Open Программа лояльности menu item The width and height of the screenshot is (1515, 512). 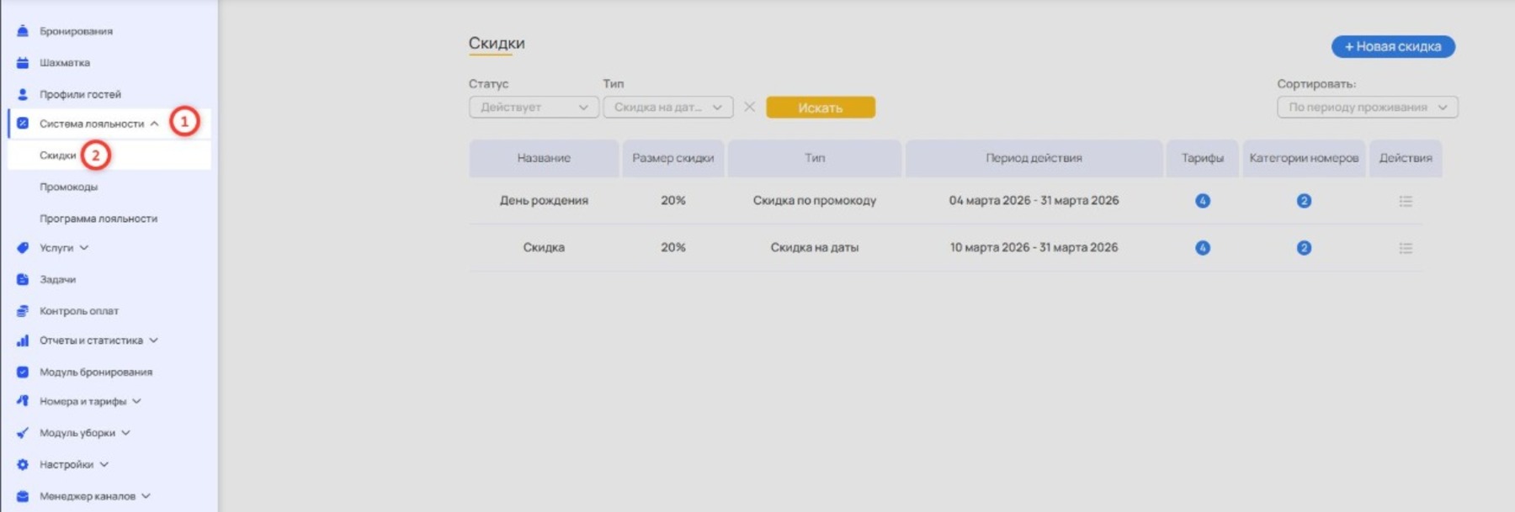tap(98, 219)
